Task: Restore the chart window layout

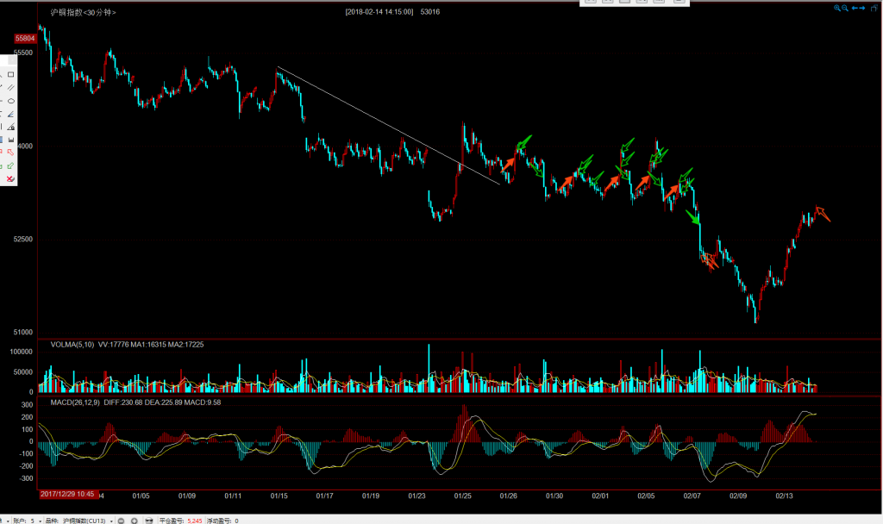Action: 874,8
